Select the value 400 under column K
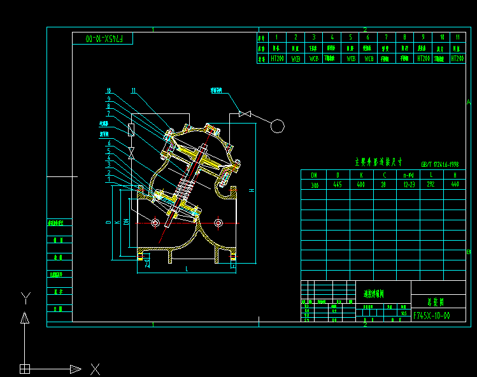The width and height of the screenshot is (477, 377). tap(361, 185)
